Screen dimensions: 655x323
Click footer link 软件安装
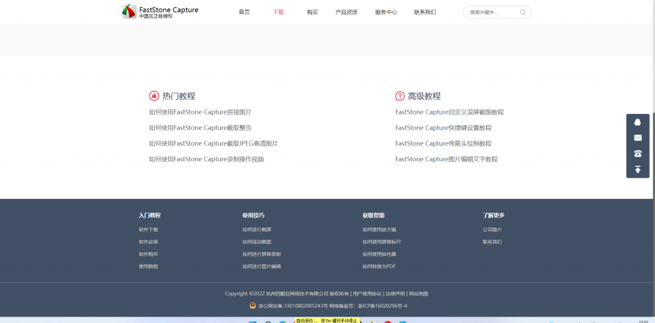[x=148, y=242]
